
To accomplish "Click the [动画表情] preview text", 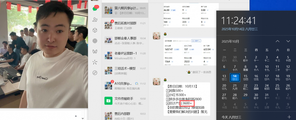I will [x=121, y=73].
